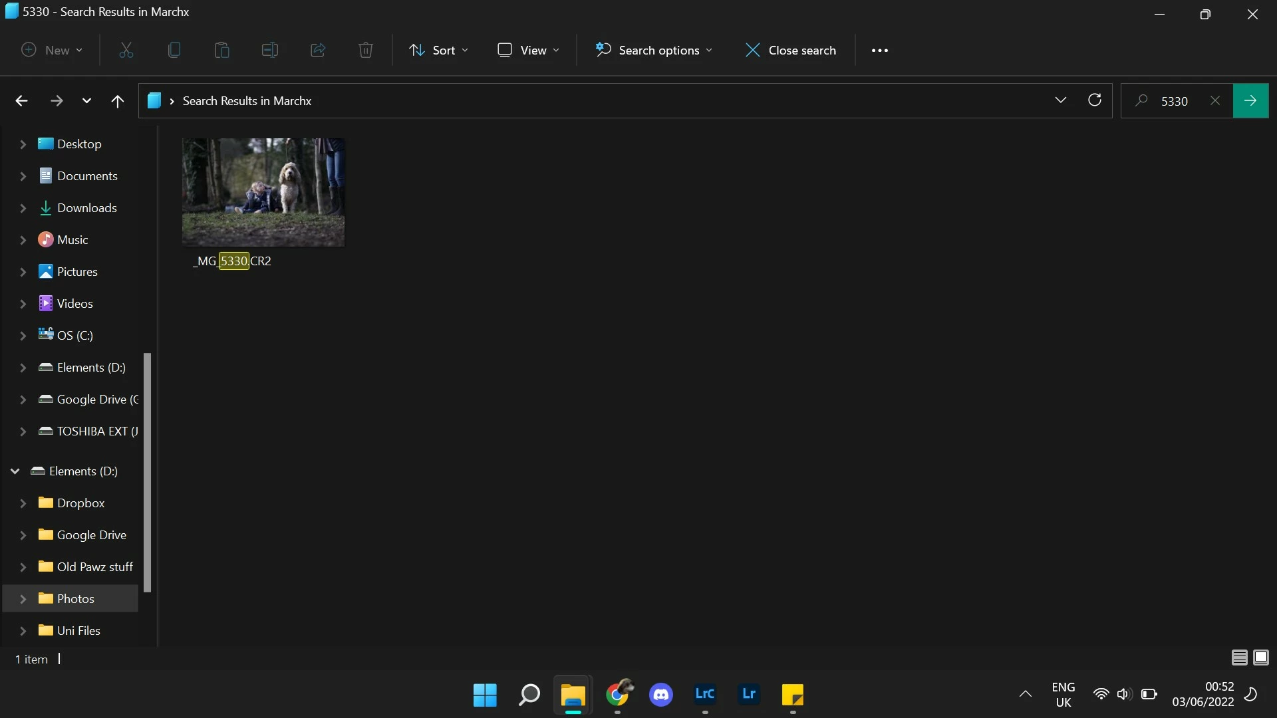Expand the Photos folder tree
The image size is (1277, 718).
23,599
